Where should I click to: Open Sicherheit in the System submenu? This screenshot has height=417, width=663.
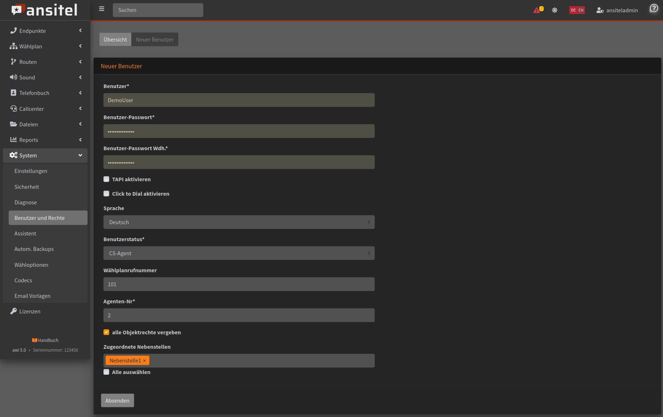click(27, 187)
